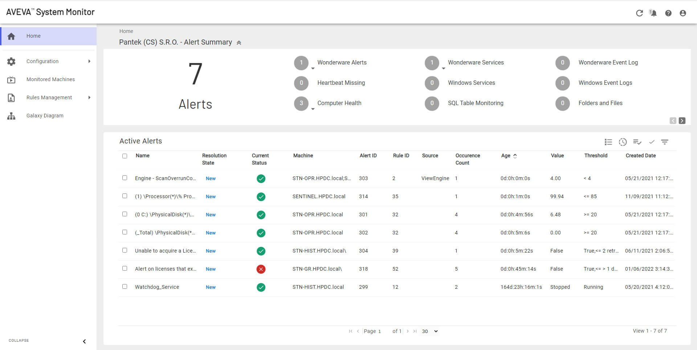Click the Heartbeat Missing count badge
This screenshot has height=350, width=697.
tap(301, 83)
